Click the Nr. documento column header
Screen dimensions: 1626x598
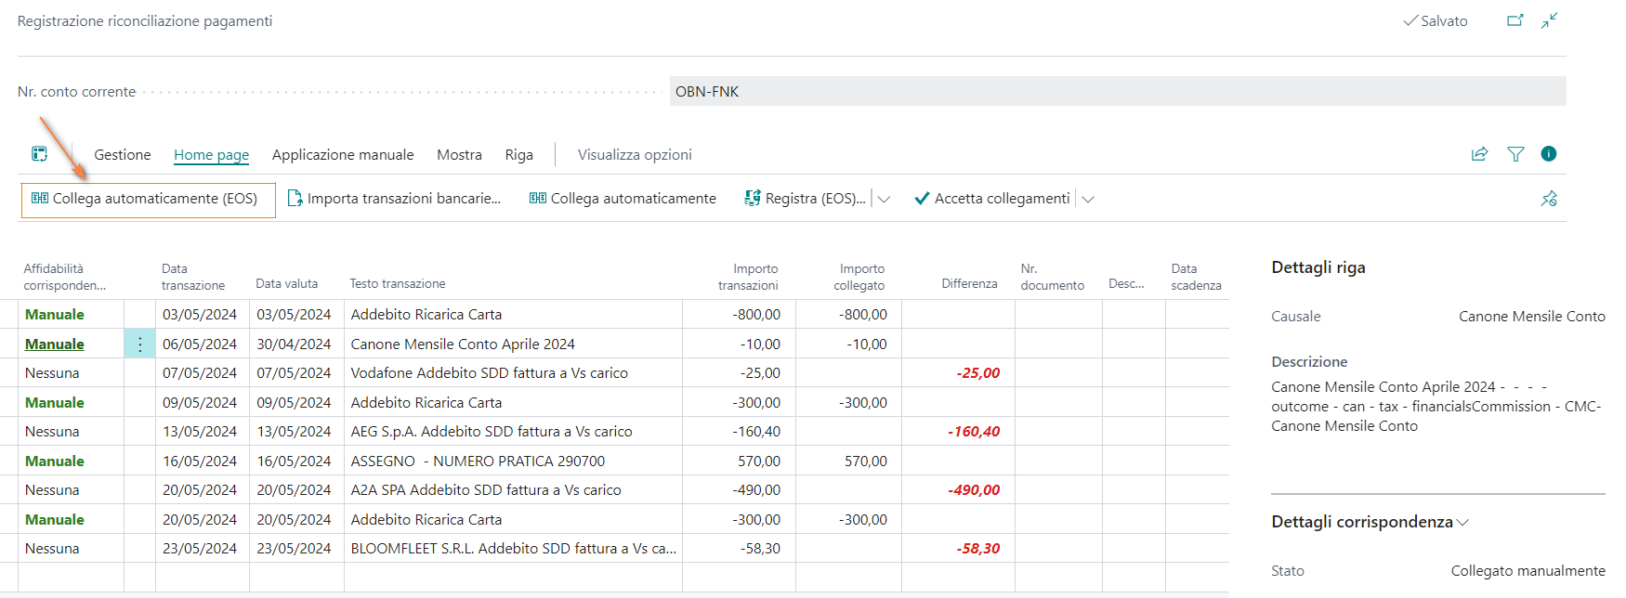click(x=1052, y=277)
